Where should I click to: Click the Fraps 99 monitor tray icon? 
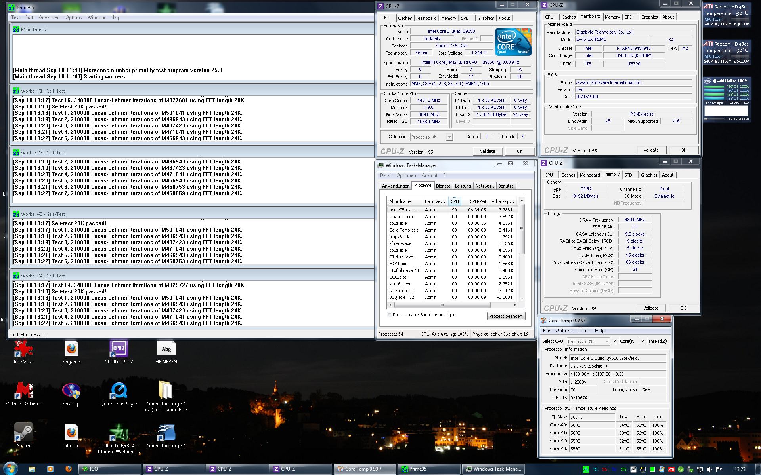(x=642, y=469)
